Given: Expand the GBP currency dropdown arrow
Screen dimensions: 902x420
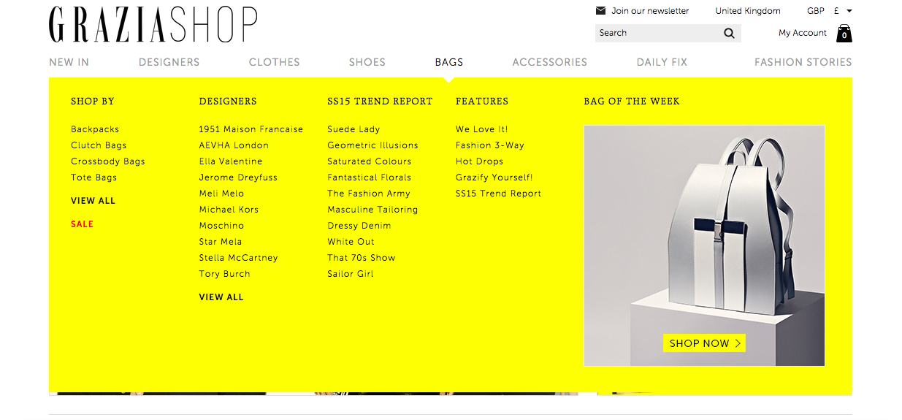Looking at the screenshot, I should [x=849, y=11].
